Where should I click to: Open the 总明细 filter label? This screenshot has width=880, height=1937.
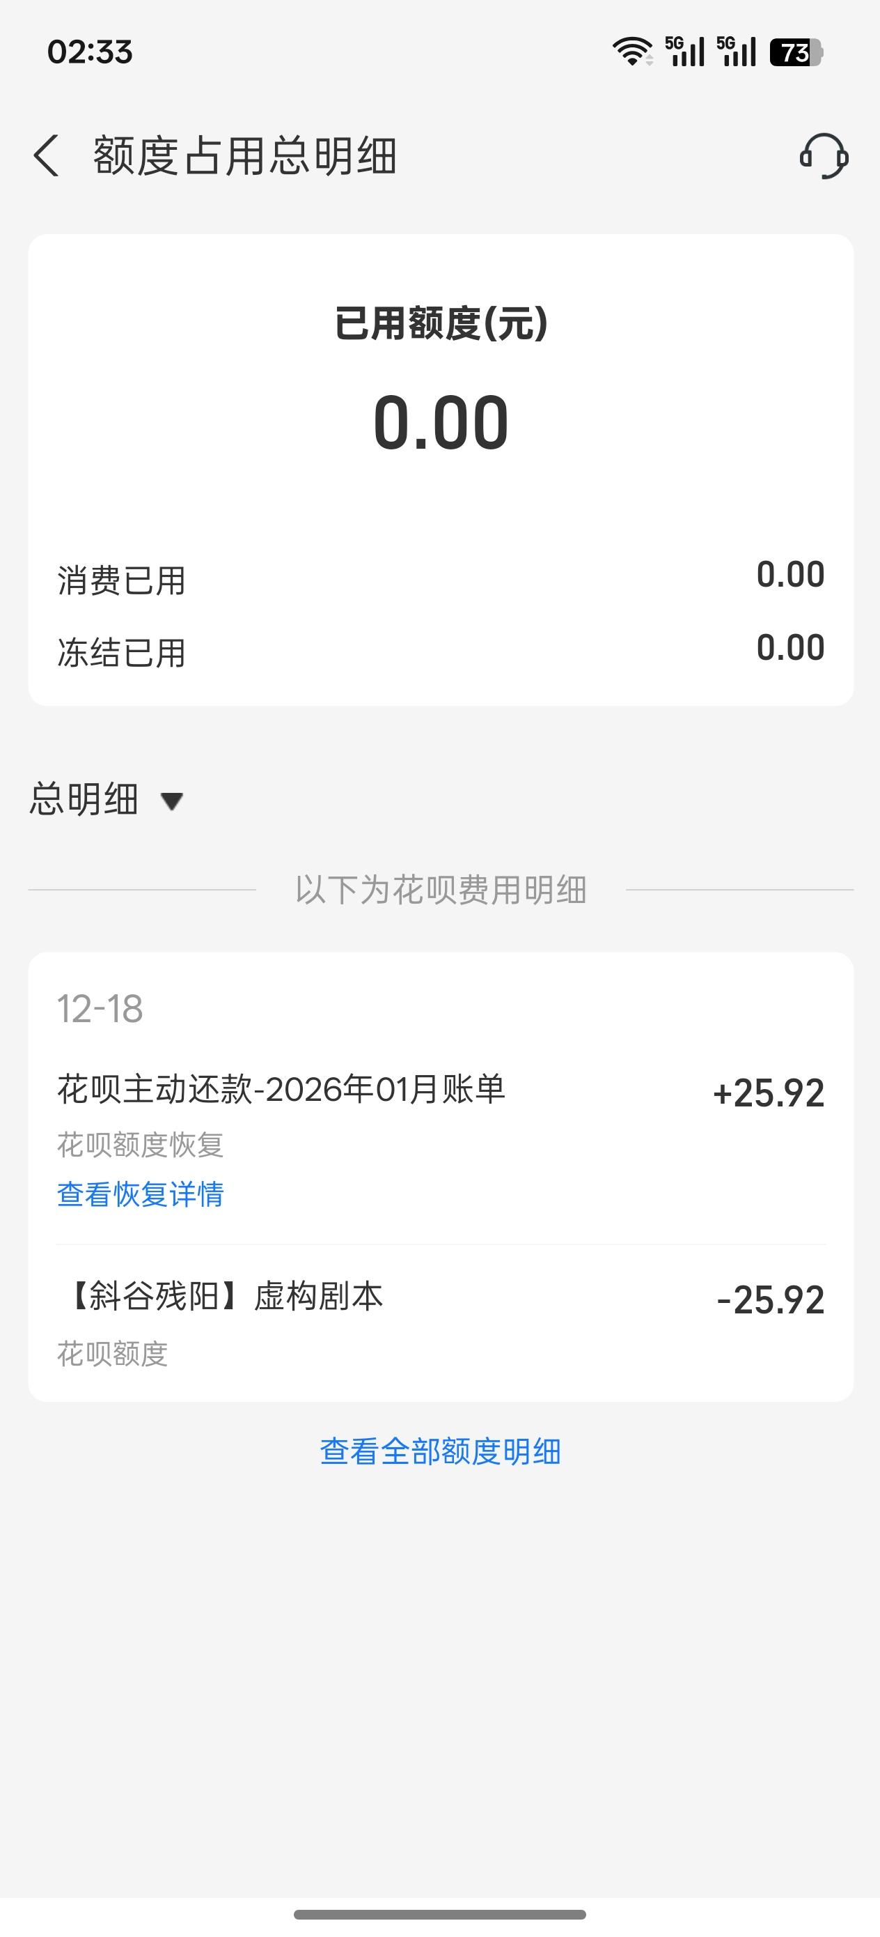84,798
